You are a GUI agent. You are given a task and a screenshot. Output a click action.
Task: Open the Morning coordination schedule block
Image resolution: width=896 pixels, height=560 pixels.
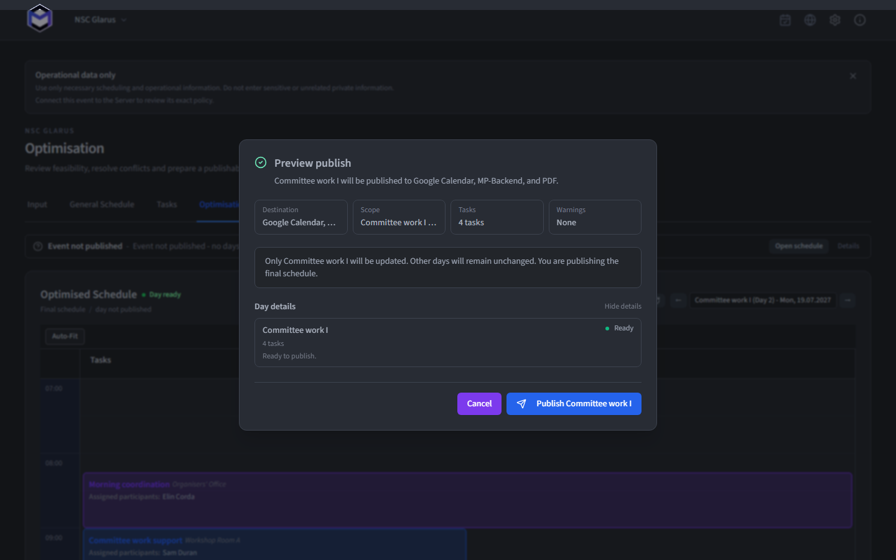coord(467,500)
